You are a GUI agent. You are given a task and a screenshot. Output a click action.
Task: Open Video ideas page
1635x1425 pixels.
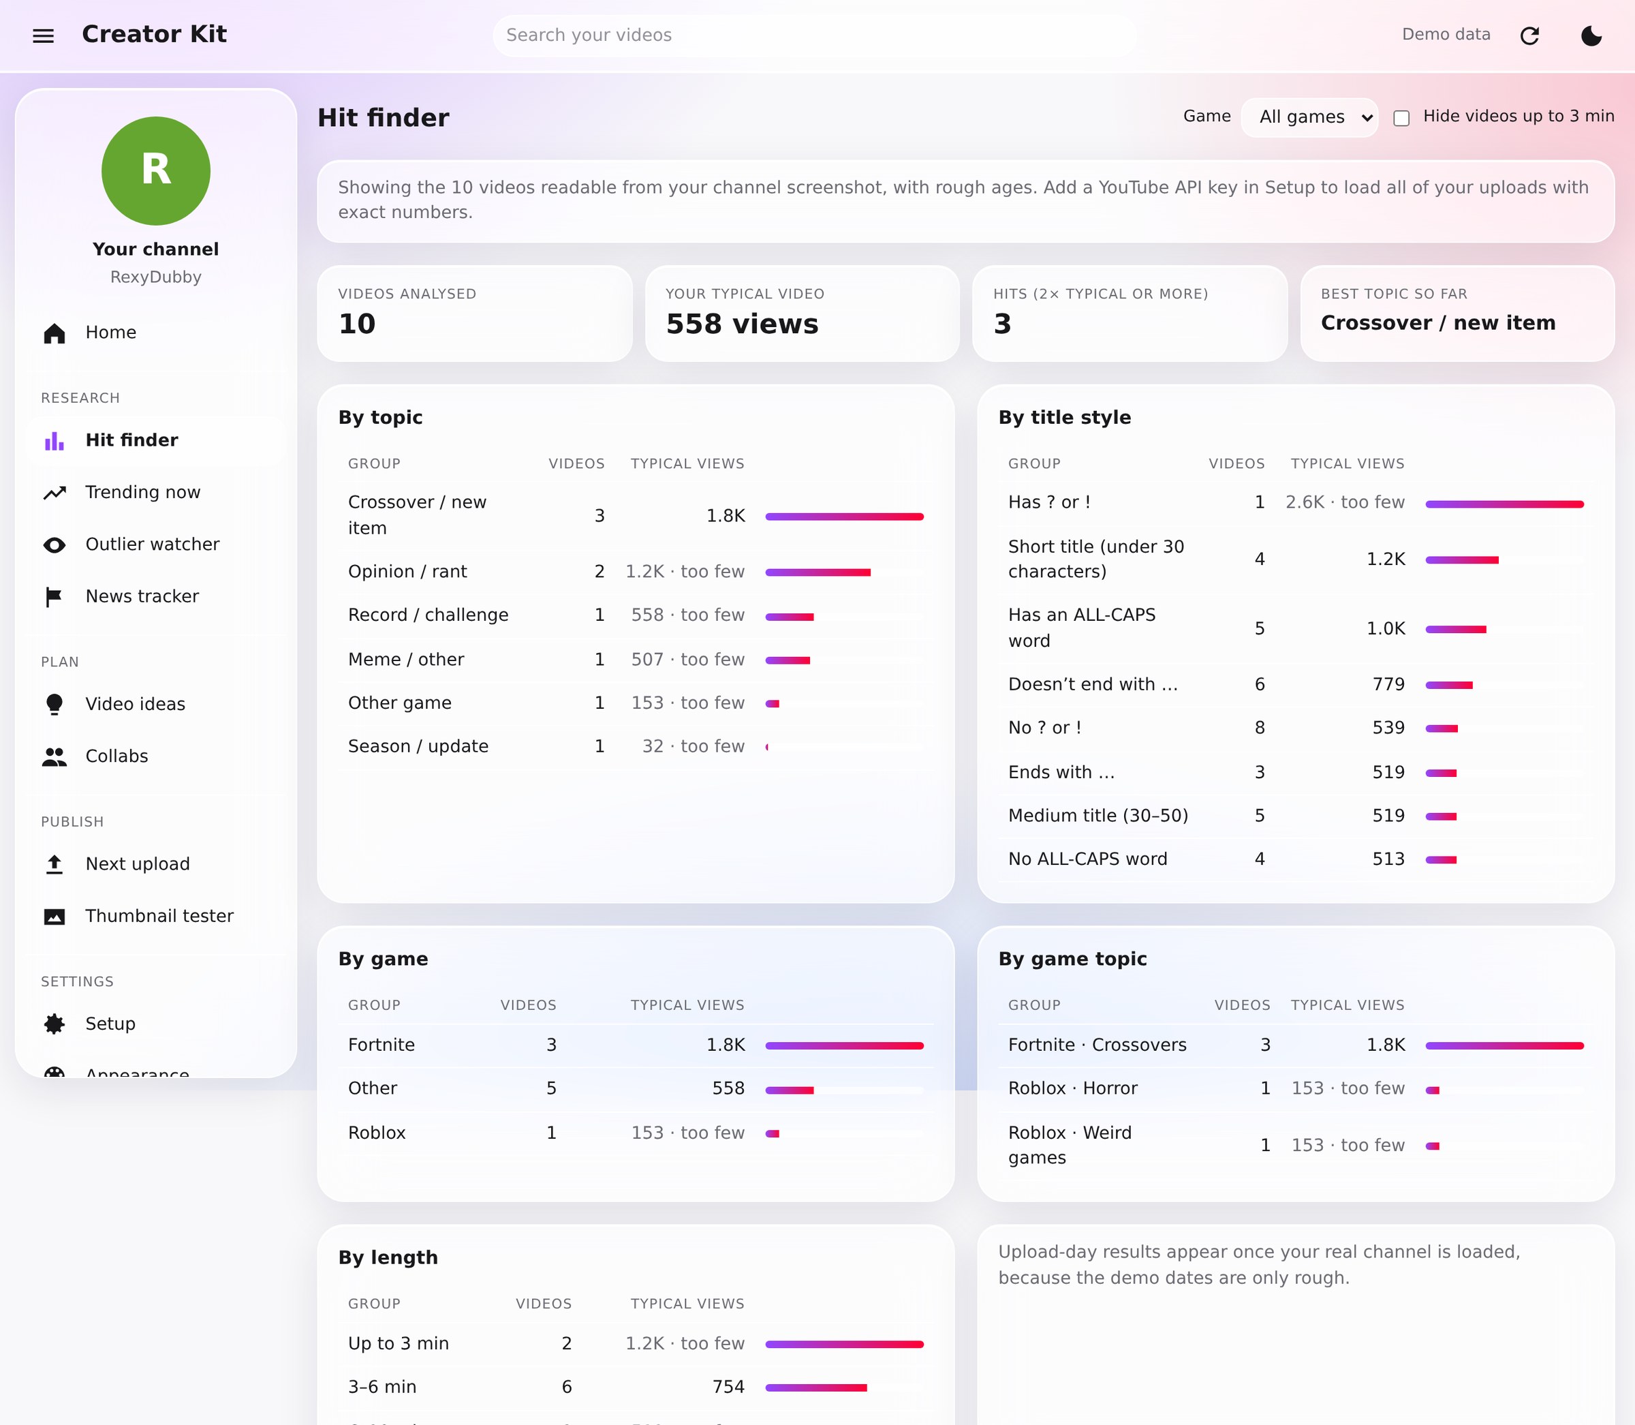coord(156,704)
